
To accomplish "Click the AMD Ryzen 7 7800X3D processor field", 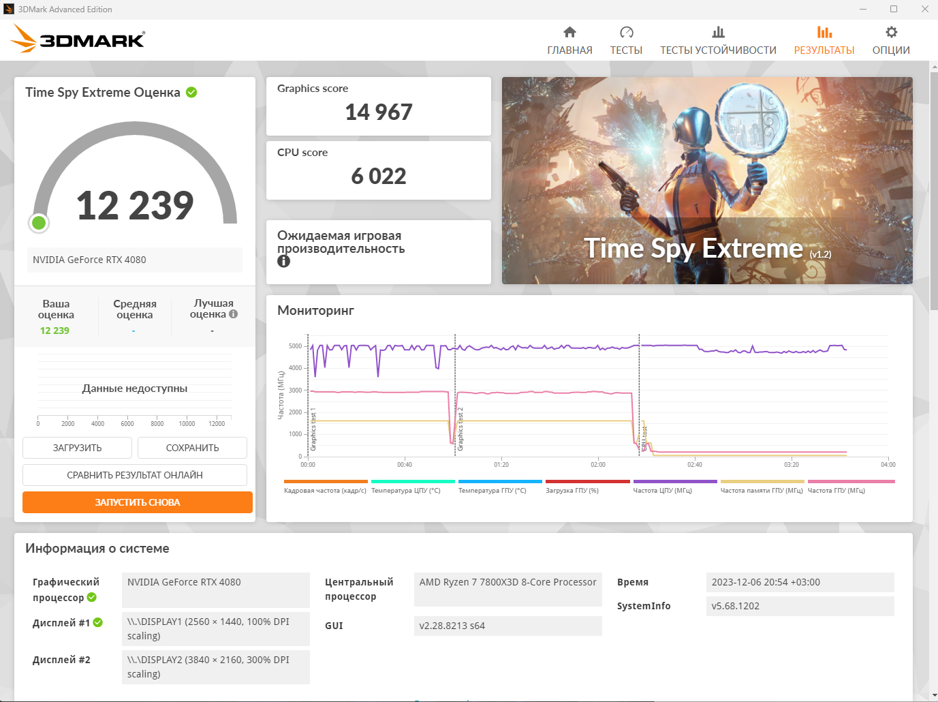I will (508, 589).
